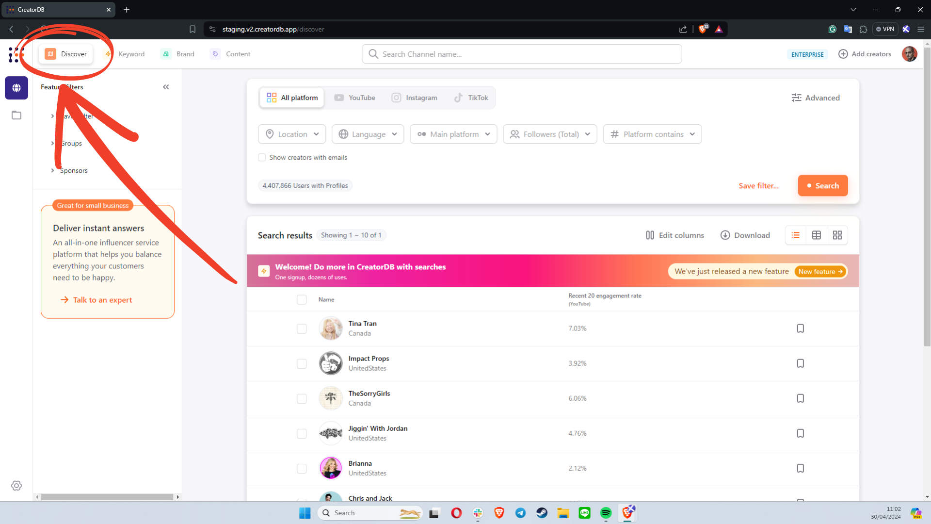Select the Instagram platform tab
Image resolution: width=931 pixels, height=524 pixels.
coord(415,98)
